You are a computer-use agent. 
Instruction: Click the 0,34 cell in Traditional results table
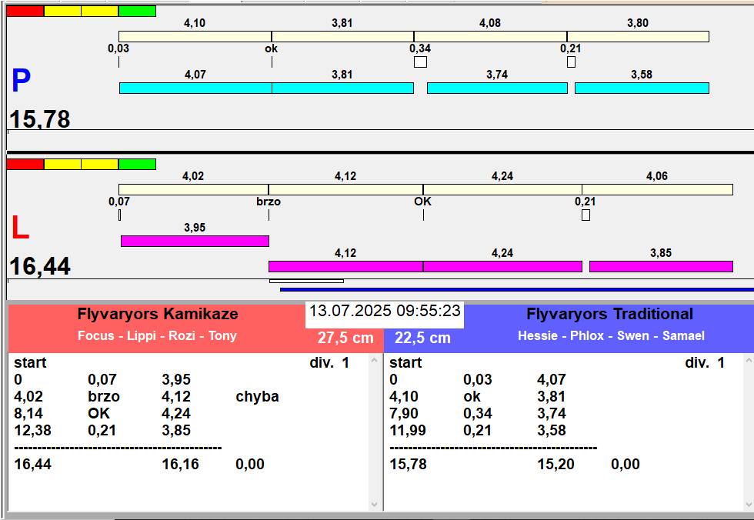click(478, 413)
